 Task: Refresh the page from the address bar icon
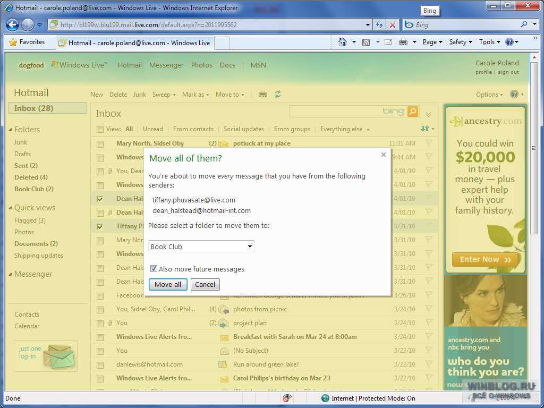tap(379, 24)
